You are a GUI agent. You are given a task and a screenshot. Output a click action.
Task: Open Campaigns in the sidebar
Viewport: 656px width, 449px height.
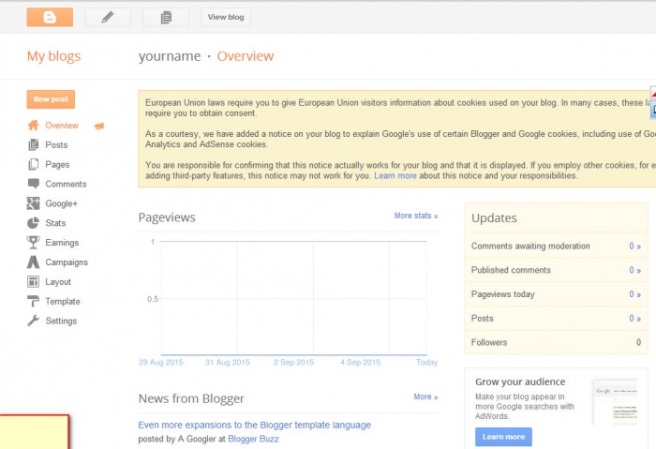click(x=66, y=262)
